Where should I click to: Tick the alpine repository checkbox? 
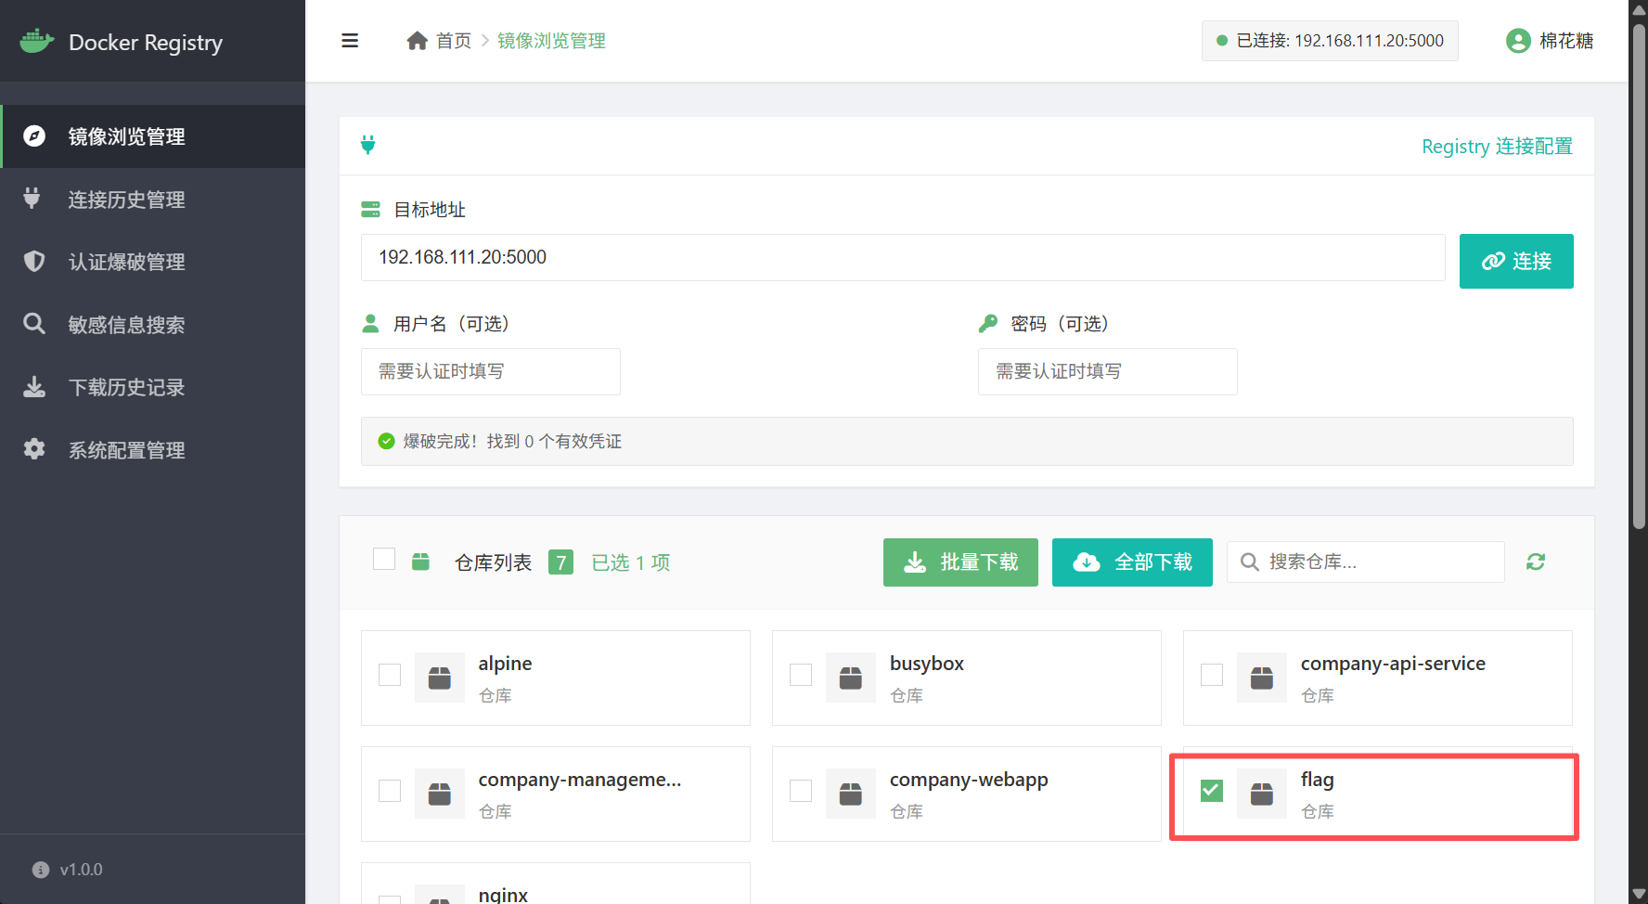(390, 675)
